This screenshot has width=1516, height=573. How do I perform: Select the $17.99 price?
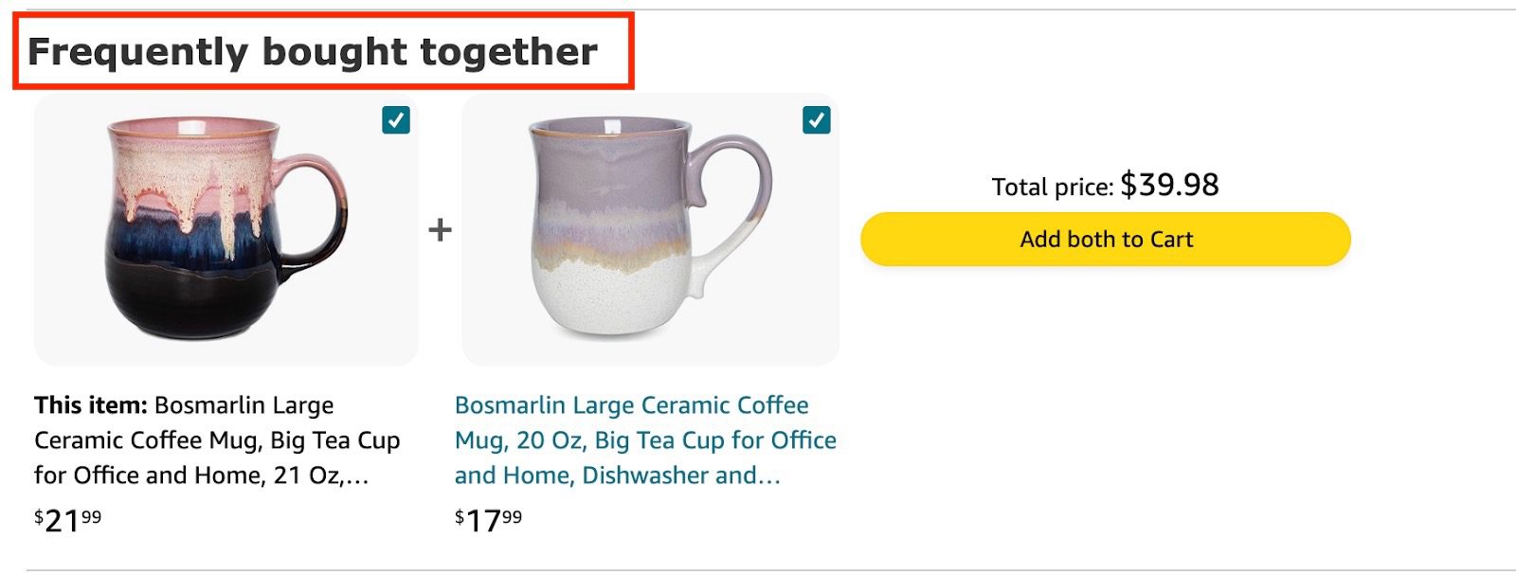pos(488,520)
